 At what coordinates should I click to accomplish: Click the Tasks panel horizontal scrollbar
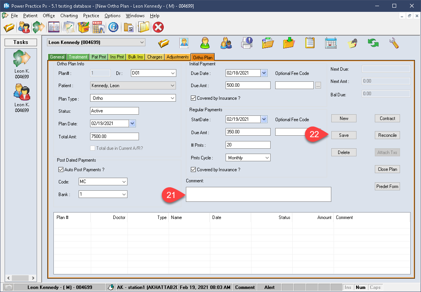(x=21, y=278)
